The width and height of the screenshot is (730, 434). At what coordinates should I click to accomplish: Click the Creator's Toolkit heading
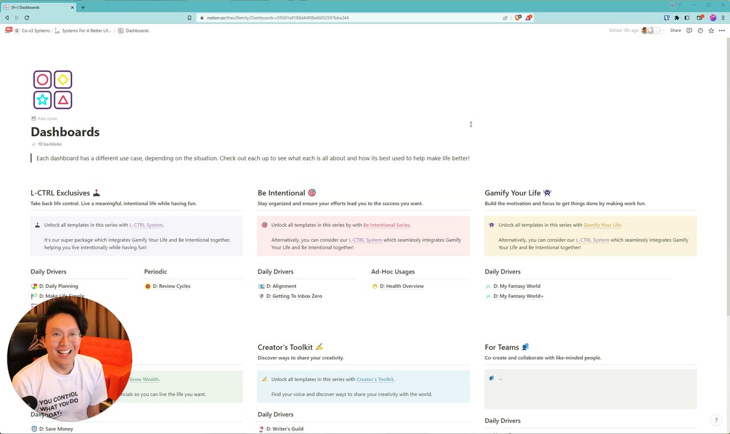(x=290, y=347)
